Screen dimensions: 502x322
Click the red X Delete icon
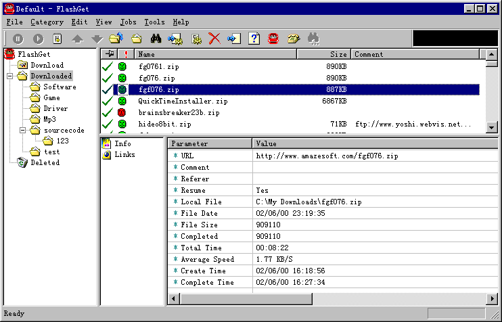(214, 39)
